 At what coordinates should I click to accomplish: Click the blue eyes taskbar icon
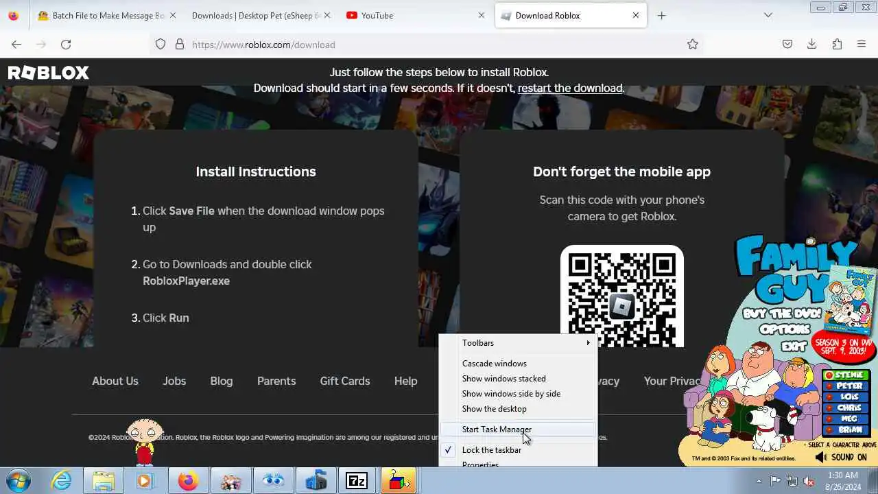273,481
